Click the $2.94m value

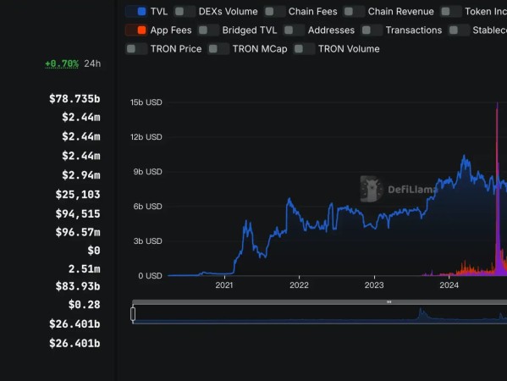(x=81, y=175)
